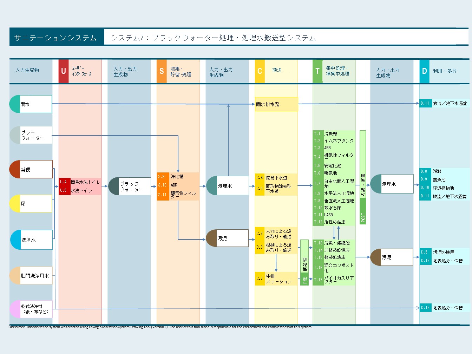The width and height of the screenshot is (472, 354).
Task: Expand the PRE 前処理 bar
Action: tap(304, 262)
